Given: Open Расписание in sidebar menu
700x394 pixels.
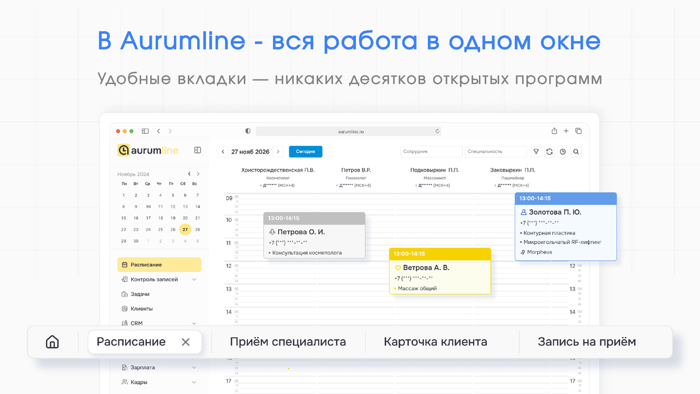Looking at the screenshot, I should click(x=159, y=265).
